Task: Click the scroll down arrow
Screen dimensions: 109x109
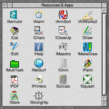Action: [x=104, y=98]
